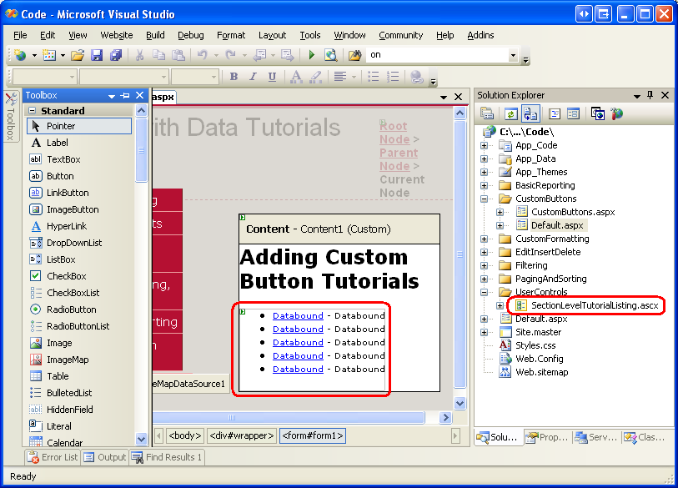
Task: Select SectionLevelTutorialListing.ascx file
Action: (595, 305)
